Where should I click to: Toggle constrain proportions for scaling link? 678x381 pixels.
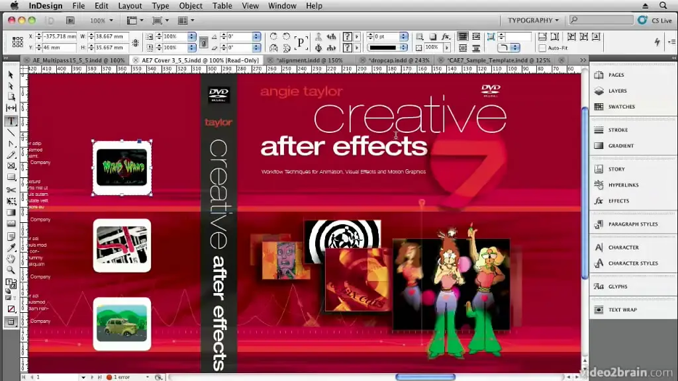click(203, 42)
